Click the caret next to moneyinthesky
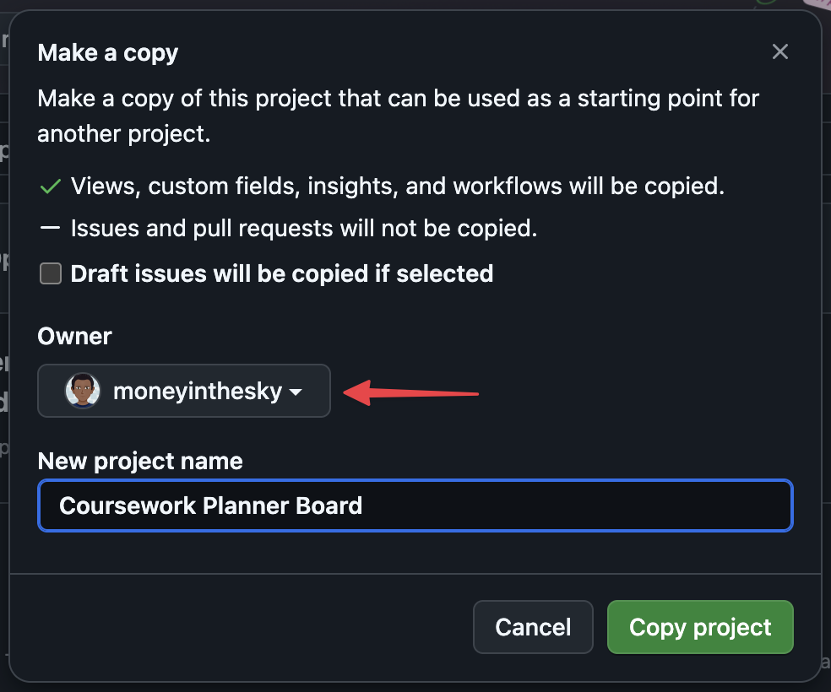 (296, 392)
